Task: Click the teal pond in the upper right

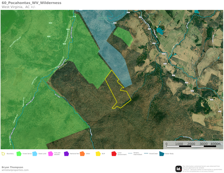Action: tap(160, 30)
